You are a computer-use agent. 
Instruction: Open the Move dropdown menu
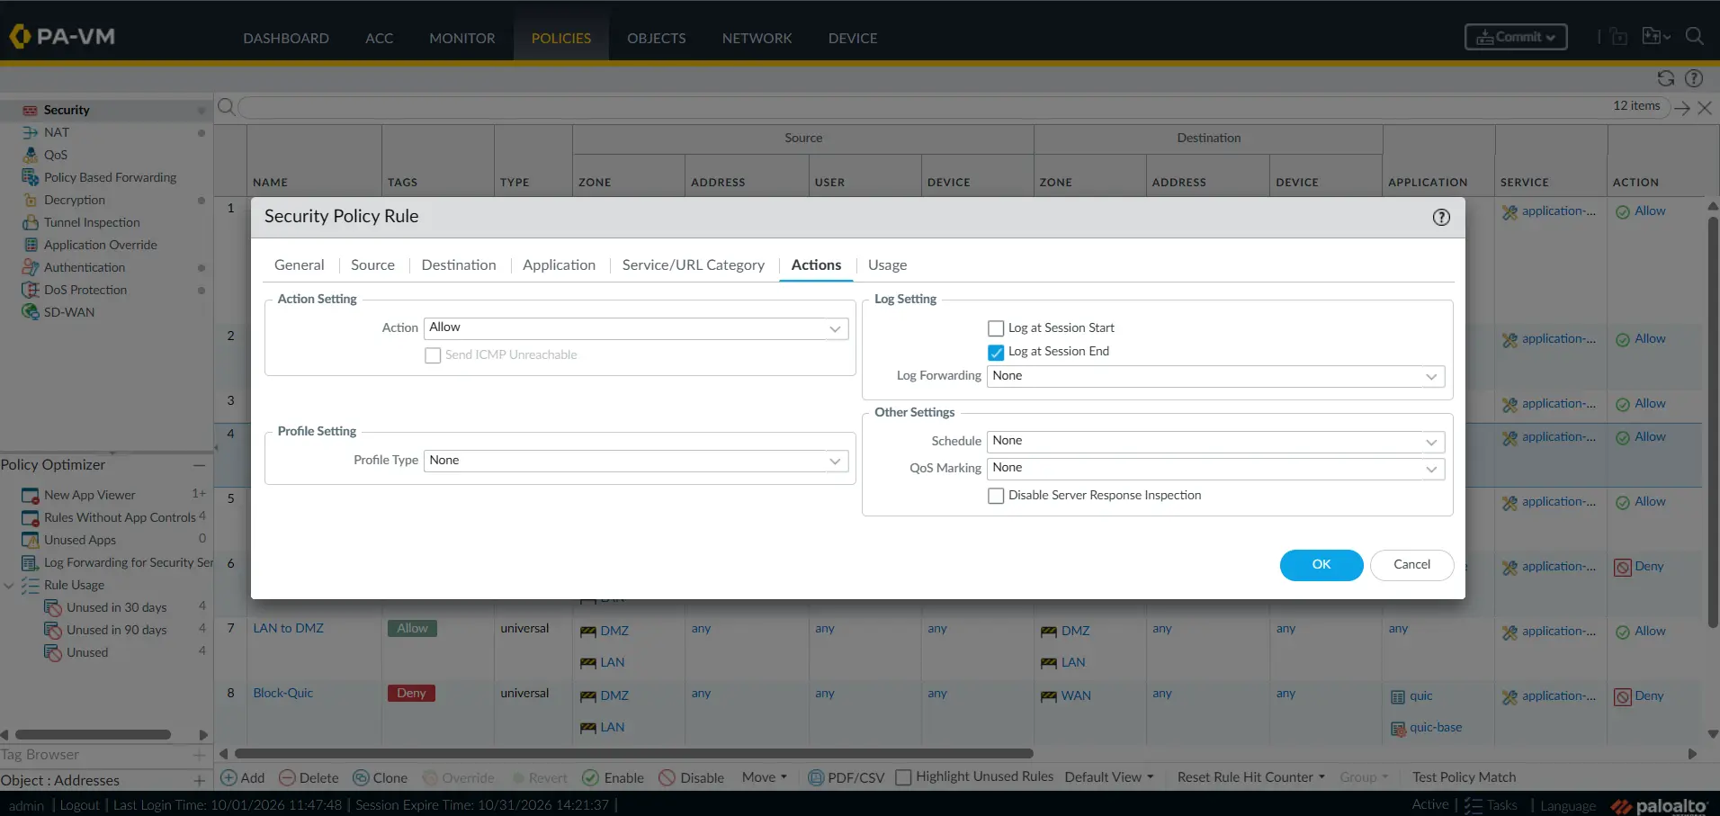(x=765, y=777)
